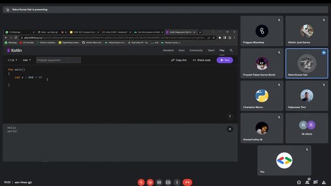Click Shishir Jyoti Sarma's participant tile
This screenshot has height=186, width=331.
point(307,31)
